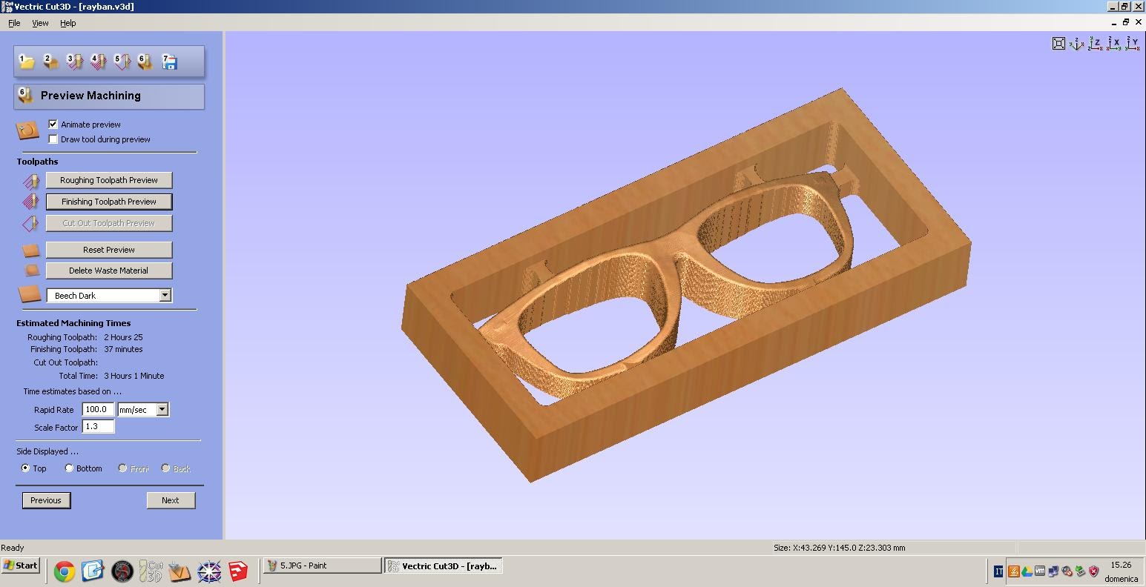Click Cut Out Toolpath Preview button
This screenshot has width=1146, height=587.
pos(109,223)
